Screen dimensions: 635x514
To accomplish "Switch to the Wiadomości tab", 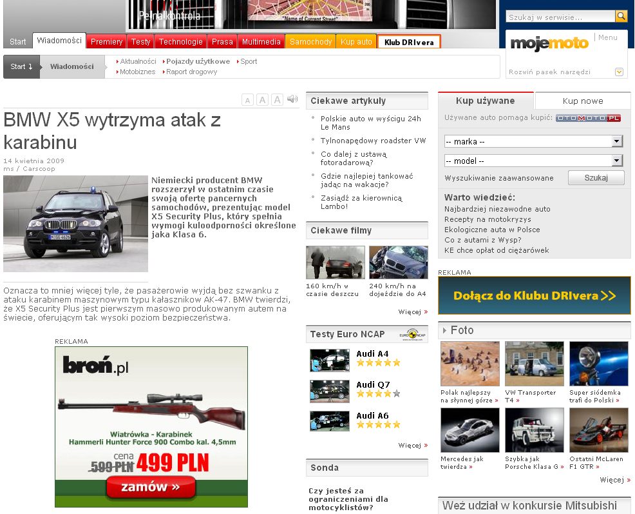I will [x=59, y=40].
